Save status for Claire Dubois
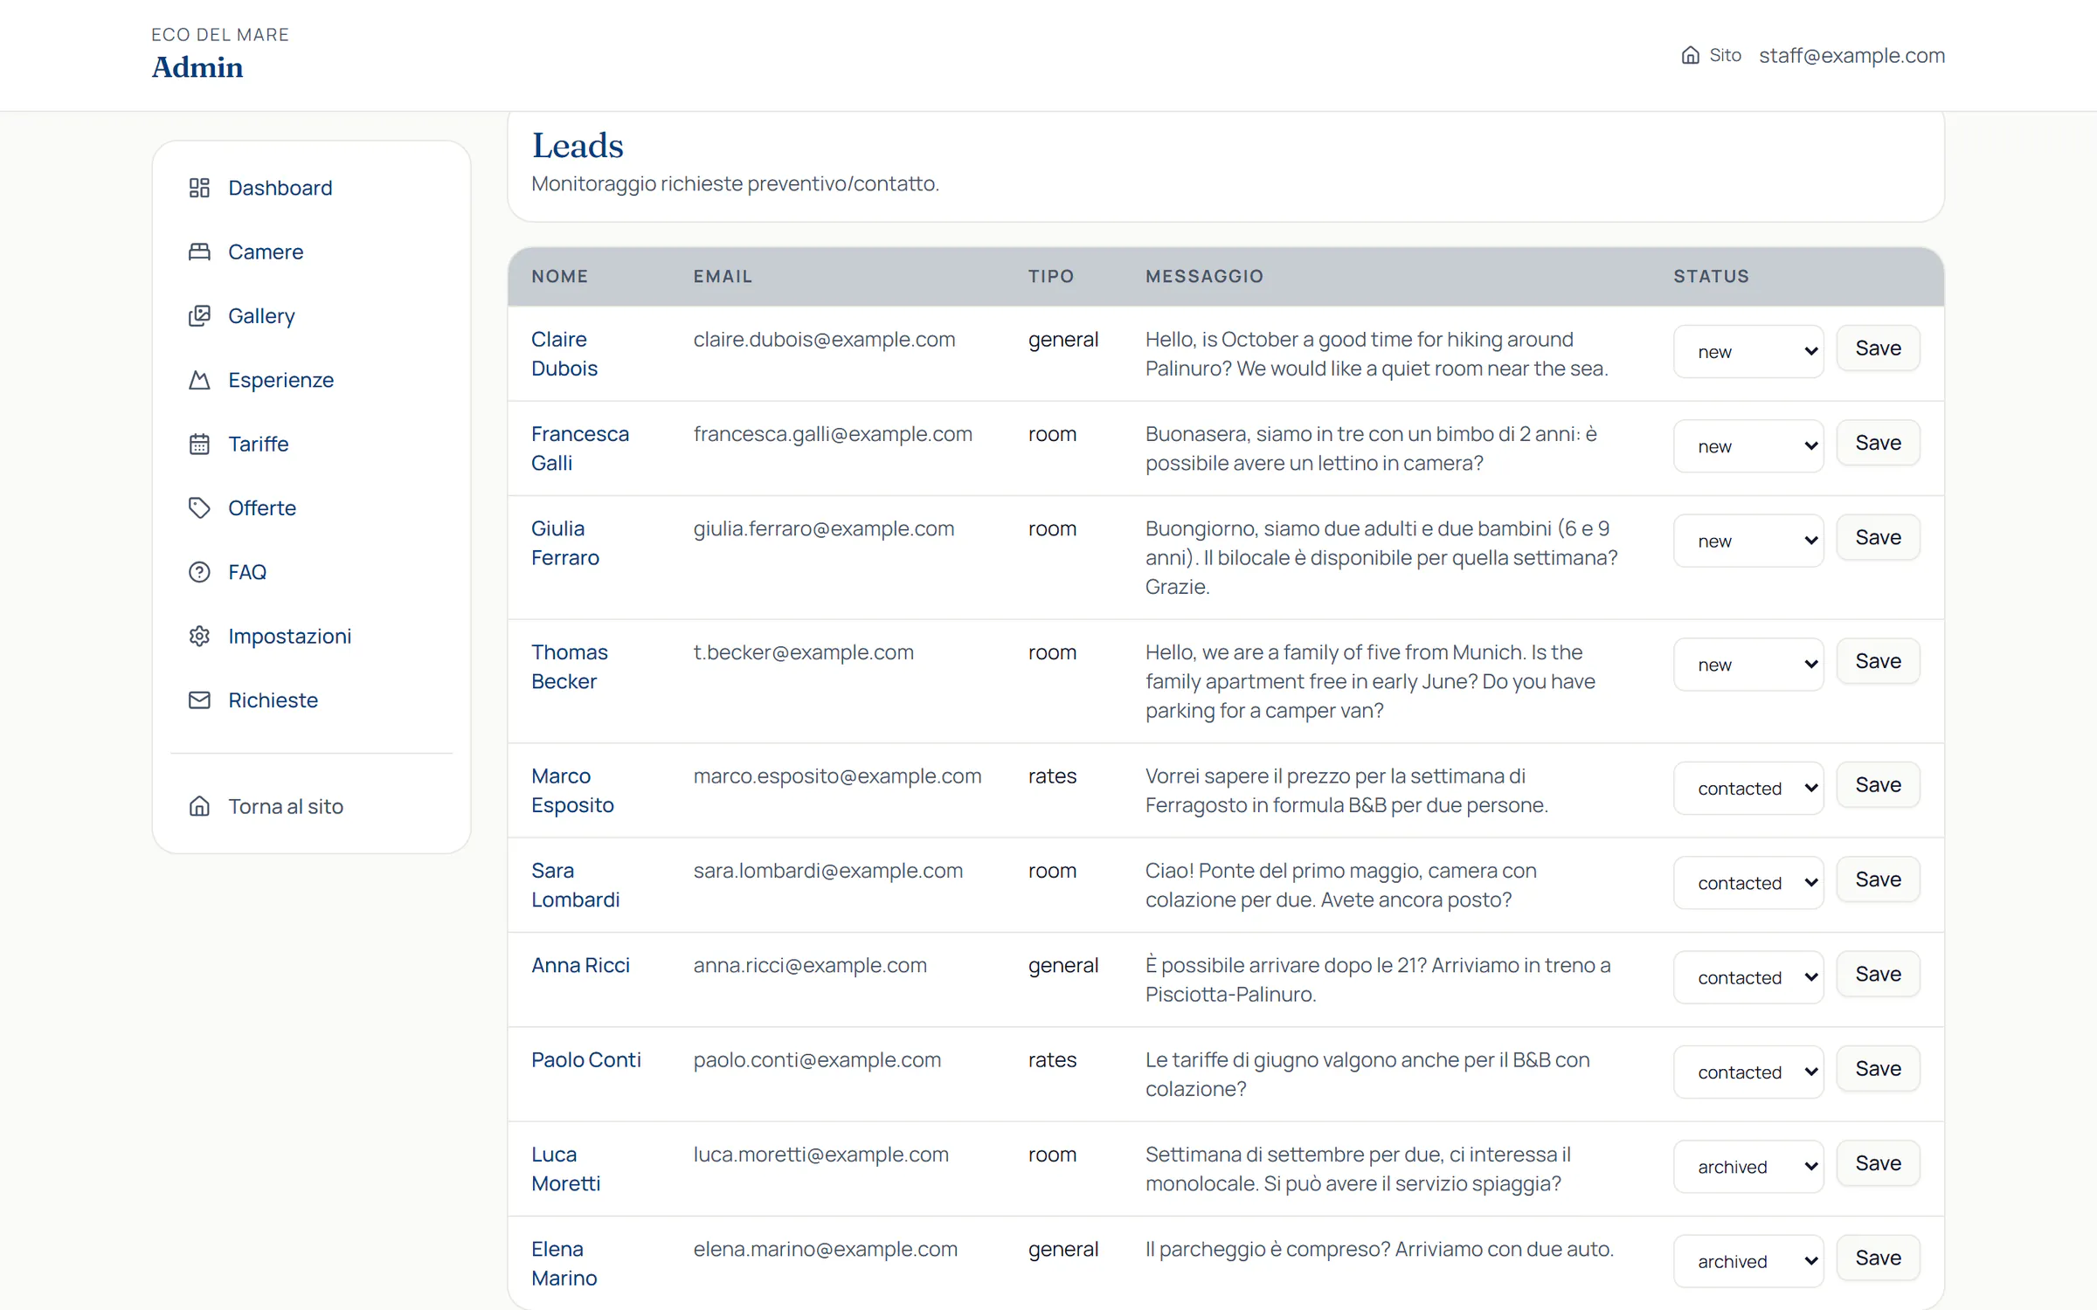Screen dimensions: 2097x1310 [x=1878, y=348]
